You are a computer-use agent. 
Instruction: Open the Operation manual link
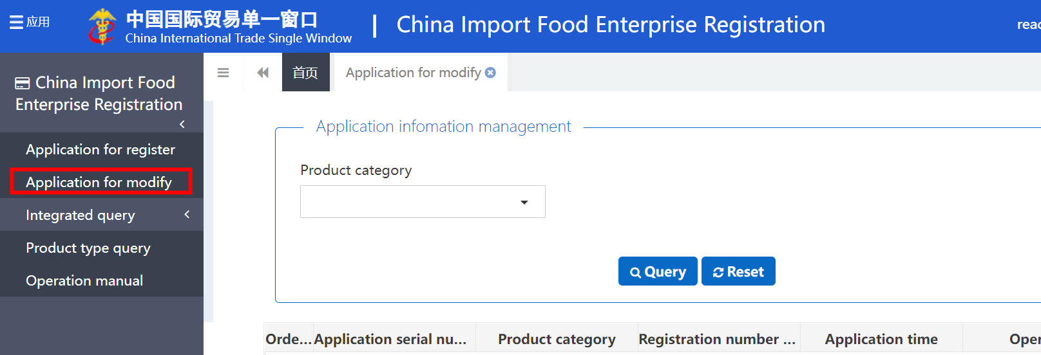pyautogui.click(x=84, y=280)
